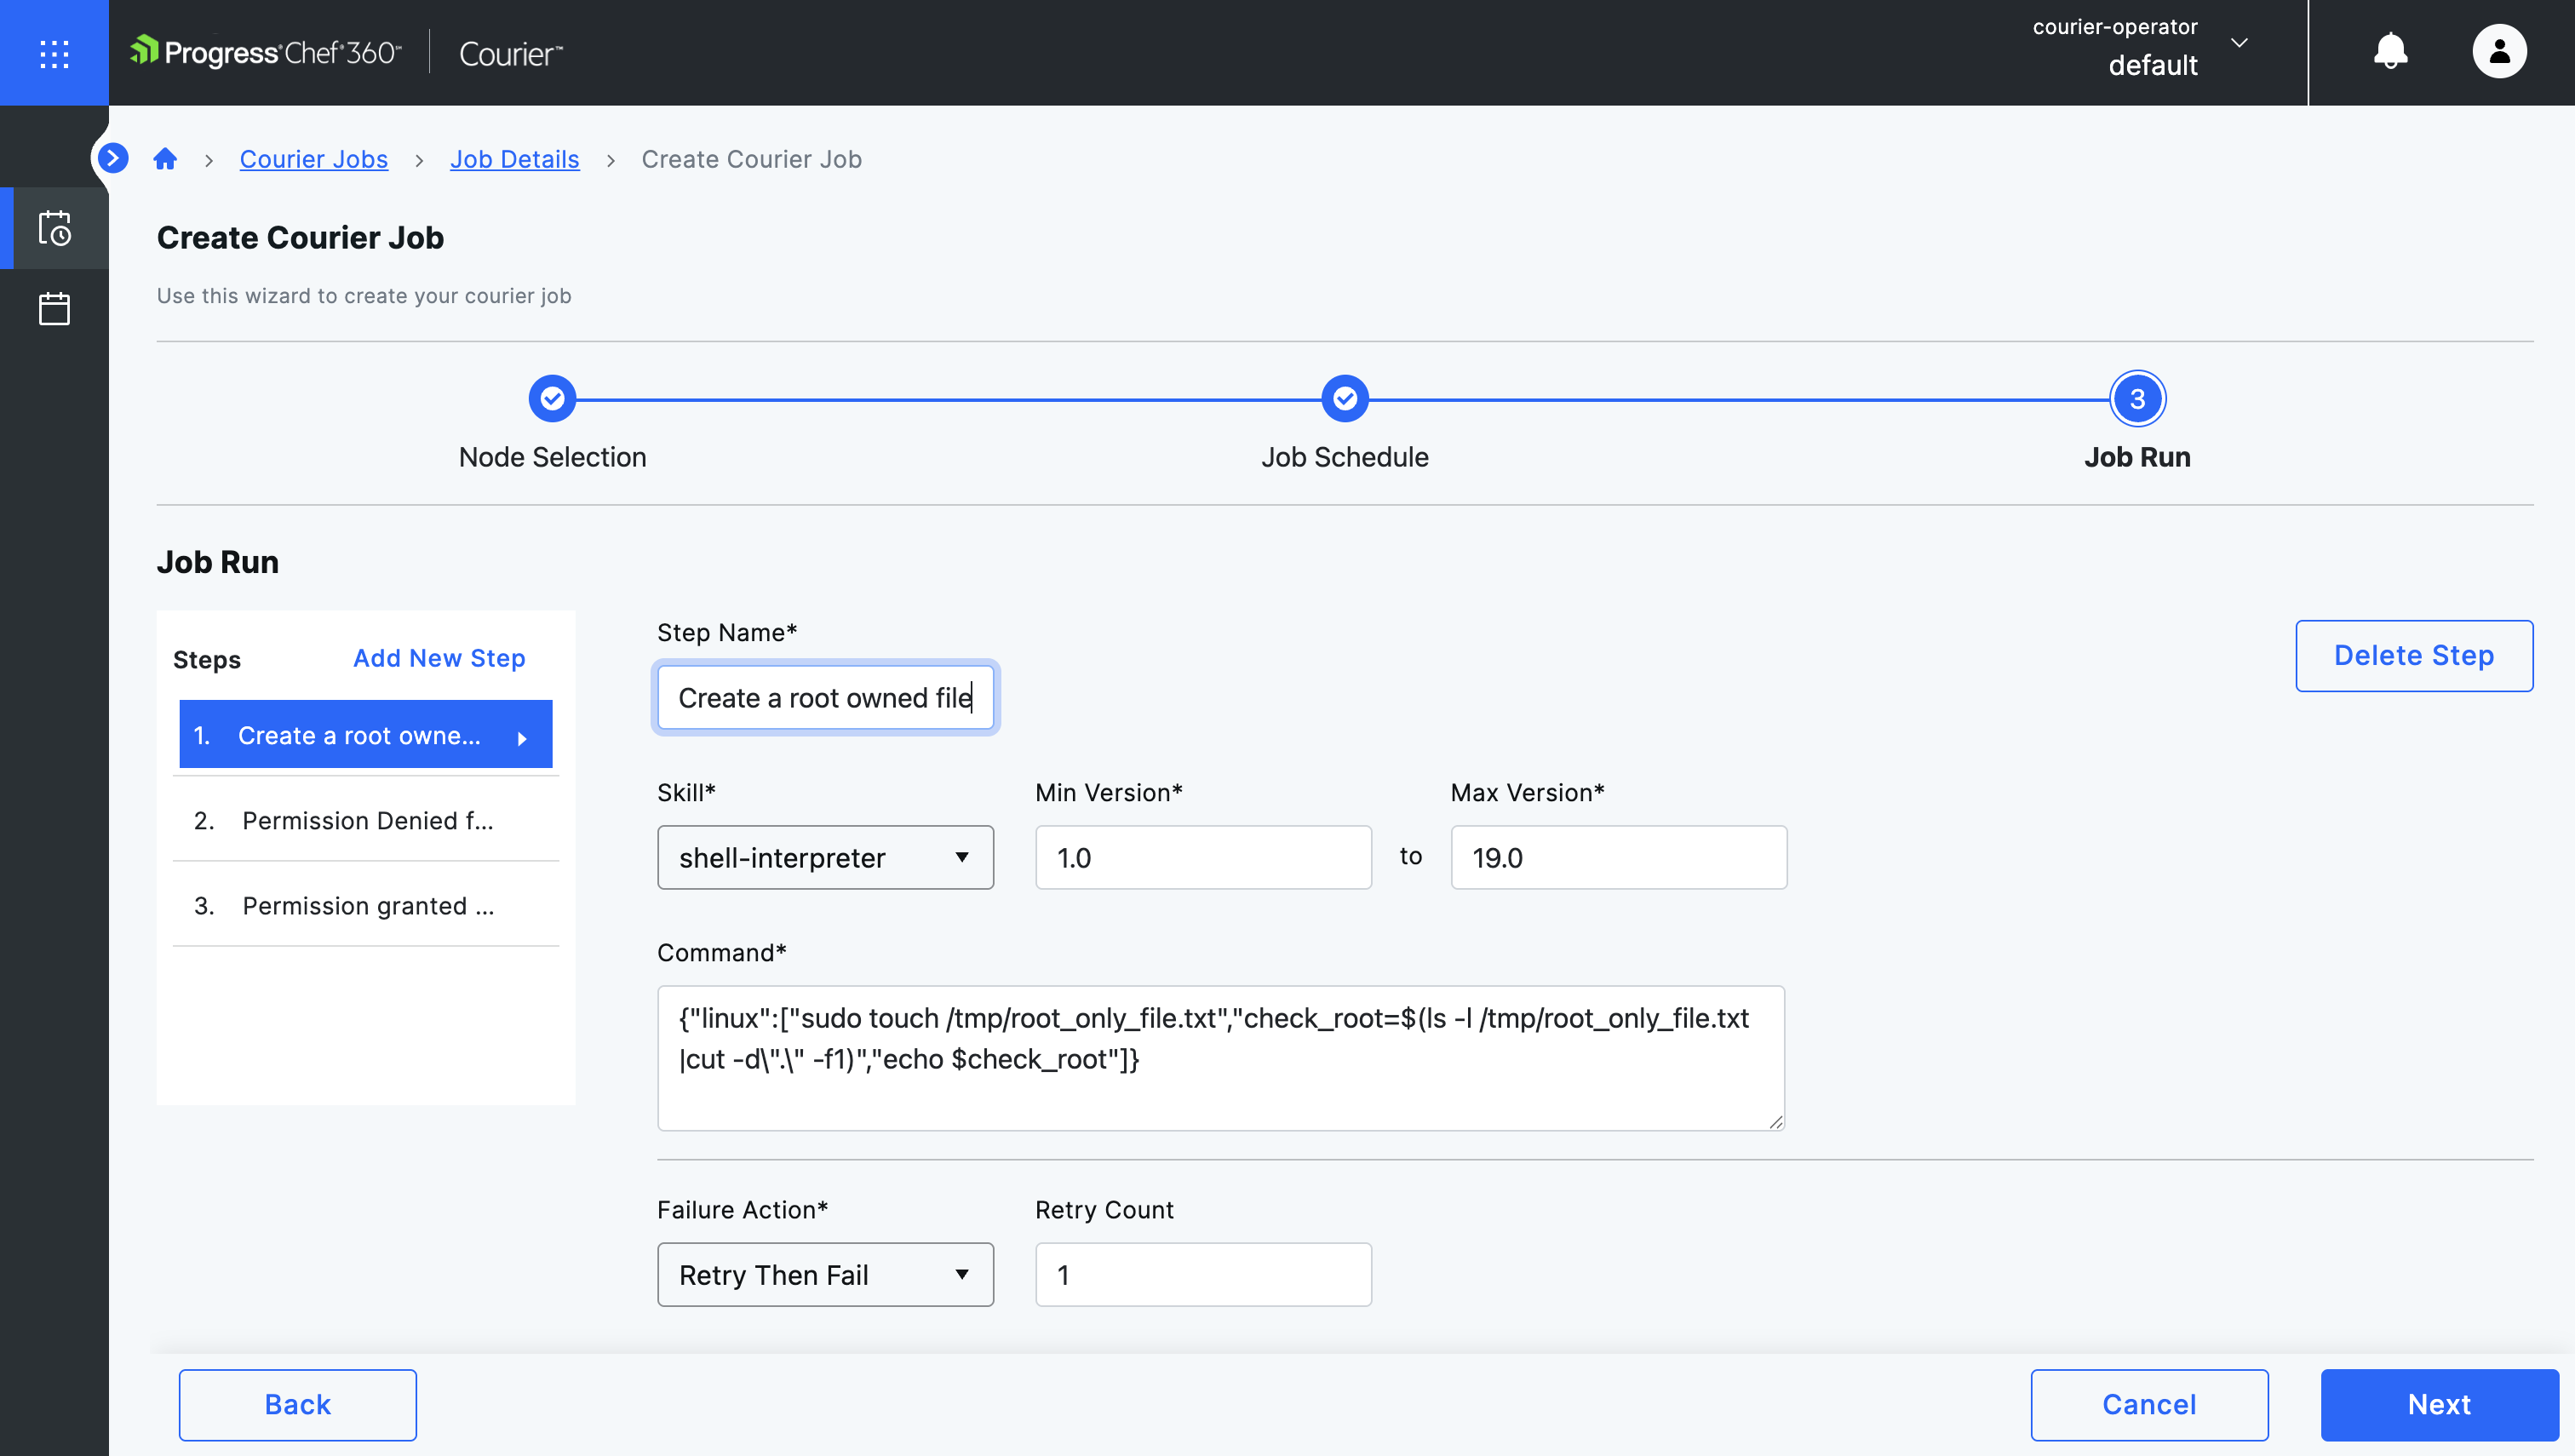Click into the Command text area
The image size is (2575, 1456).
(x=1221, y=1058)
